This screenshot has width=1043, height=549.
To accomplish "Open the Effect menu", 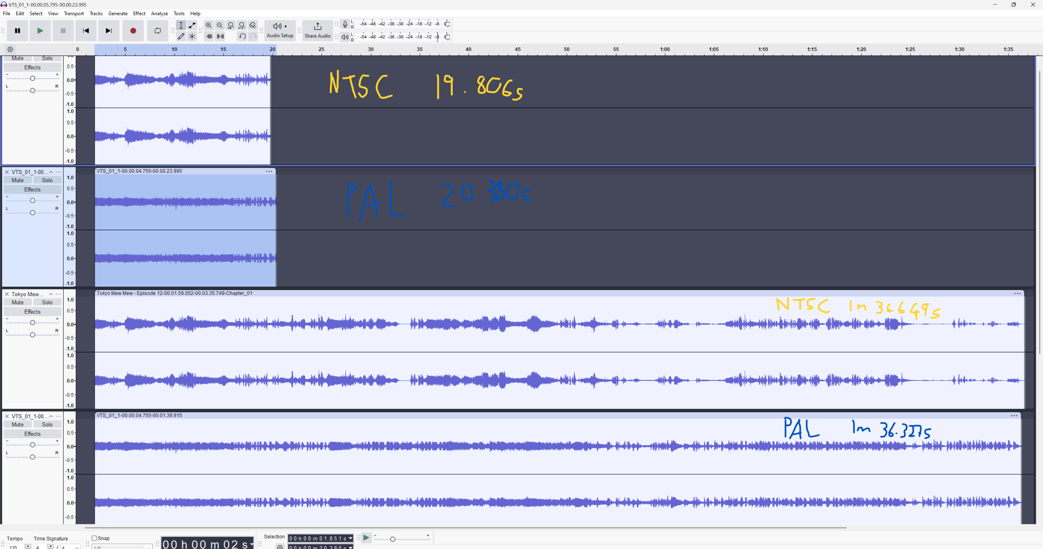I will click(139, 13).
